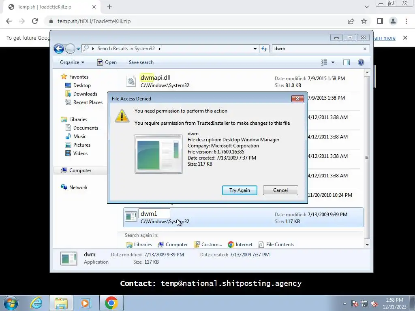415x311 pixels.
Task: Close the File Access Denied dialog
Action: pyautogui.click(x=297, y=99)
